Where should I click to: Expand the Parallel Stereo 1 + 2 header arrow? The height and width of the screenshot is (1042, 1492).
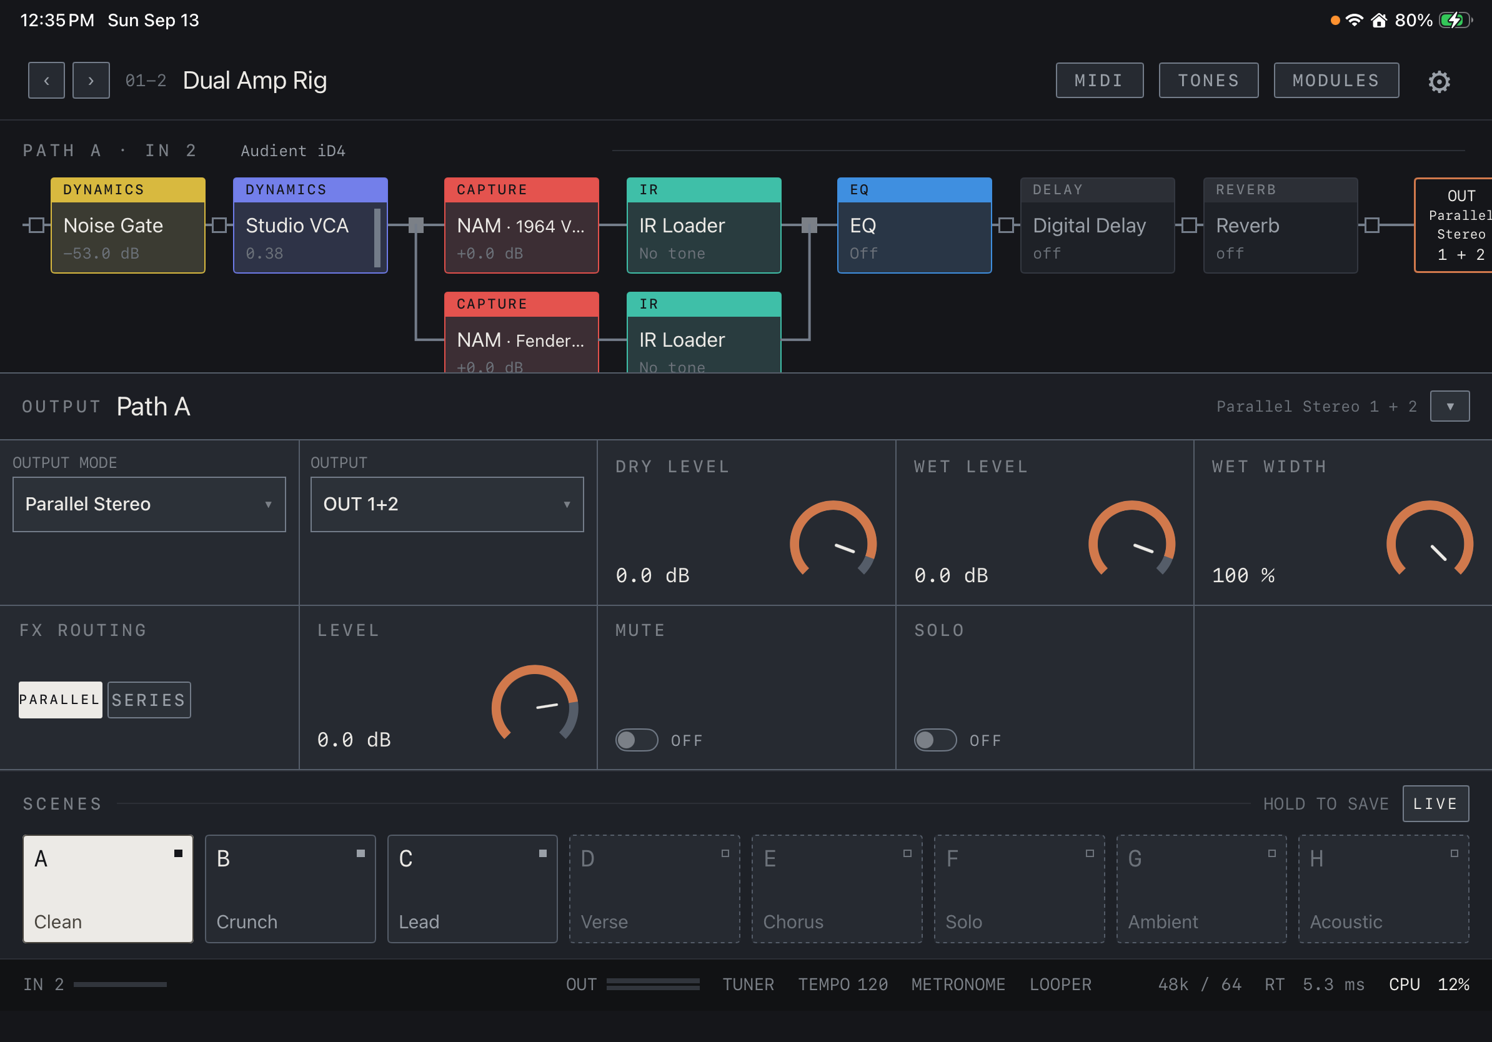(x=1450, y=406)
